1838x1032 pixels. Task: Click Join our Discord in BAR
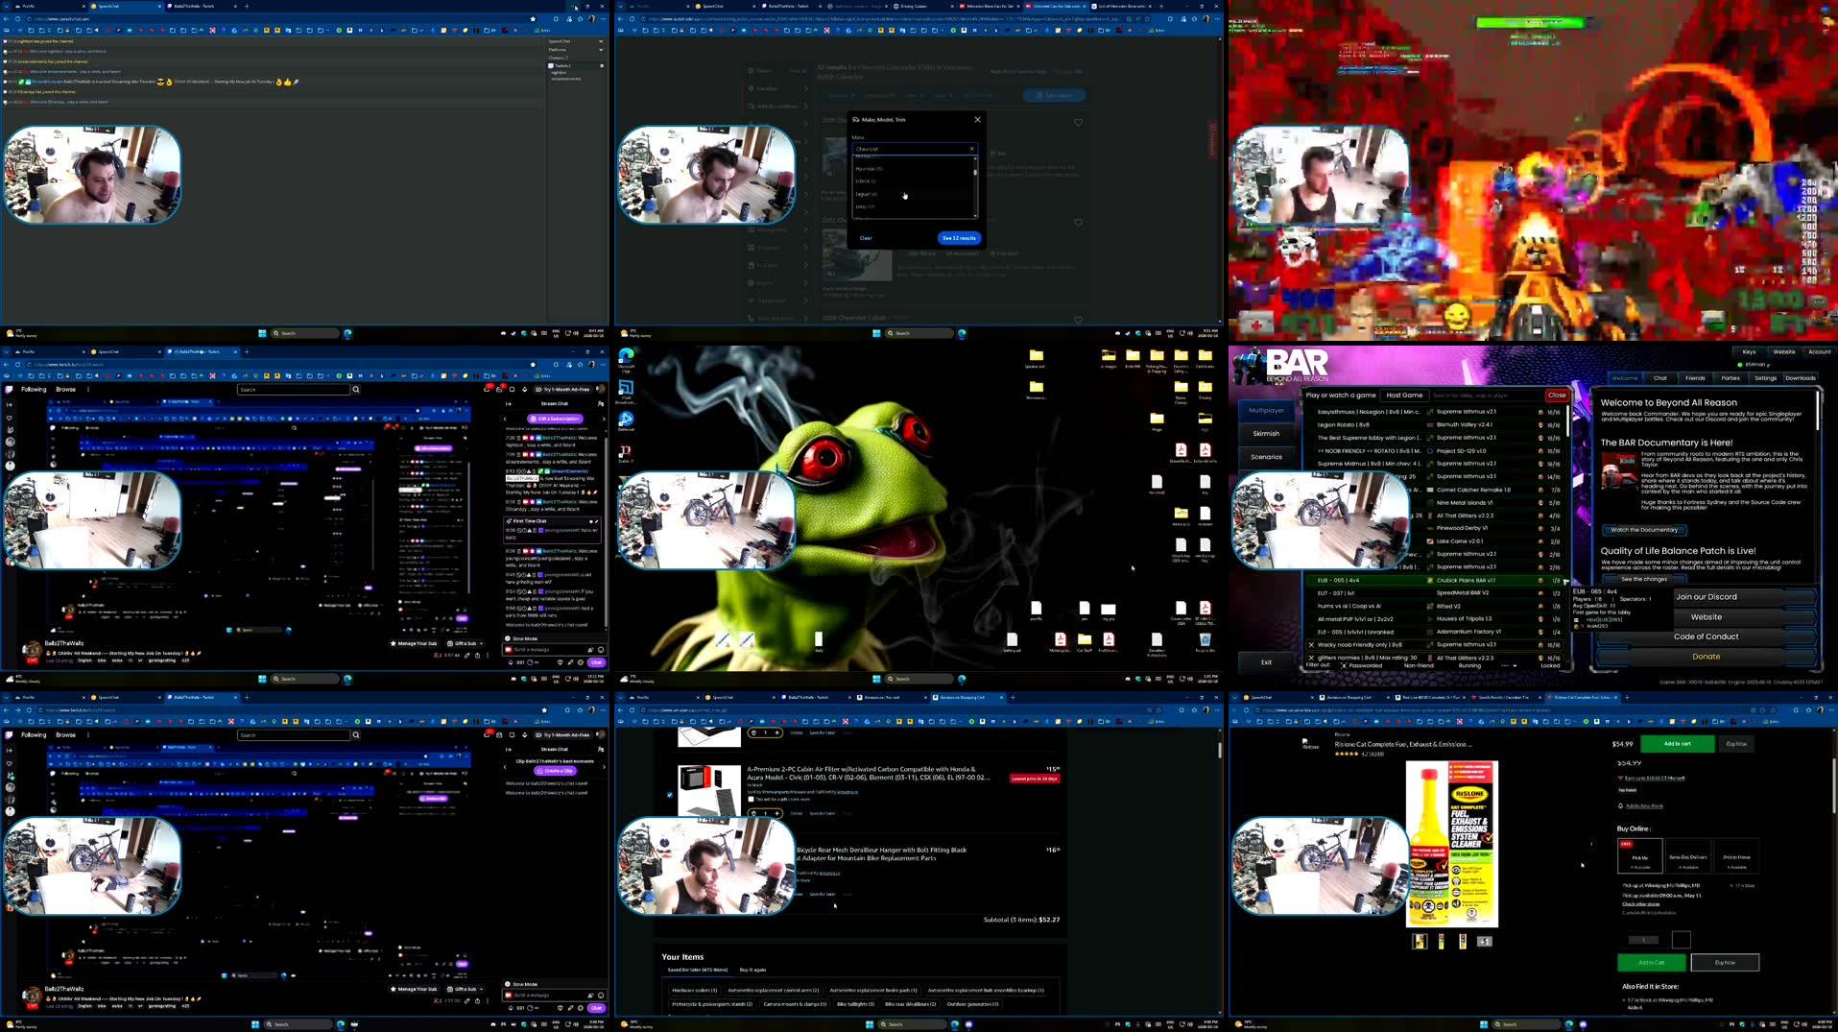[x=1706, y=597]
